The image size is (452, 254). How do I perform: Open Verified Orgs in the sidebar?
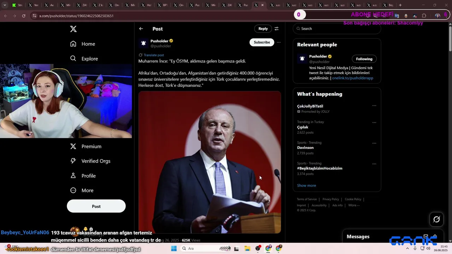coord(90,161)
